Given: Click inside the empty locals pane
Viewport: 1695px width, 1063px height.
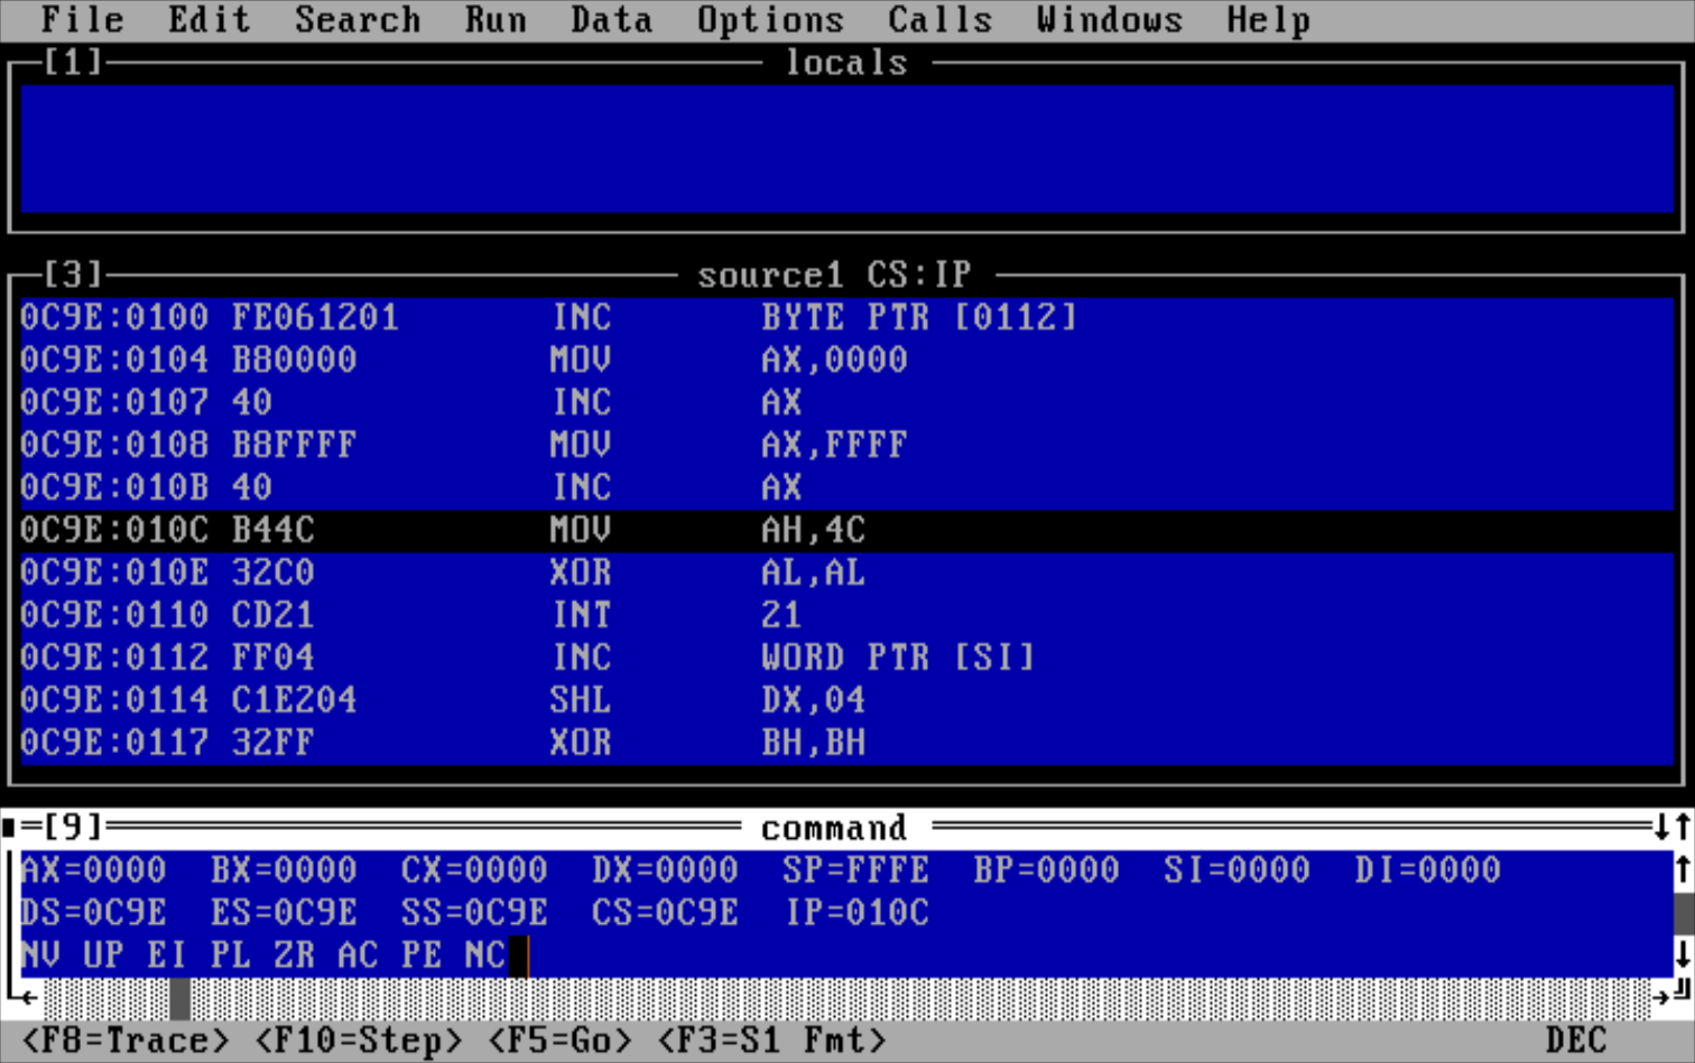Looking at the screenshot, I should tap(847, 149).
